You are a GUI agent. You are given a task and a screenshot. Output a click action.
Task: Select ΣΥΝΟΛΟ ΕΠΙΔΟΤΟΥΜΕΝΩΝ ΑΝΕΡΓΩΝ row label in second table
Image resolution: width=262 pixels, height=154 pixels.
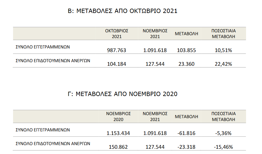tap(53, 144)
